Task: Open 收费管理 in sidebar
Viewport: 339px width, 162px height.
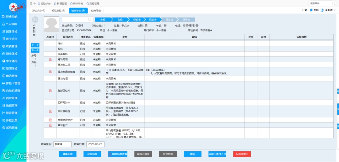Action: point(9,46)
